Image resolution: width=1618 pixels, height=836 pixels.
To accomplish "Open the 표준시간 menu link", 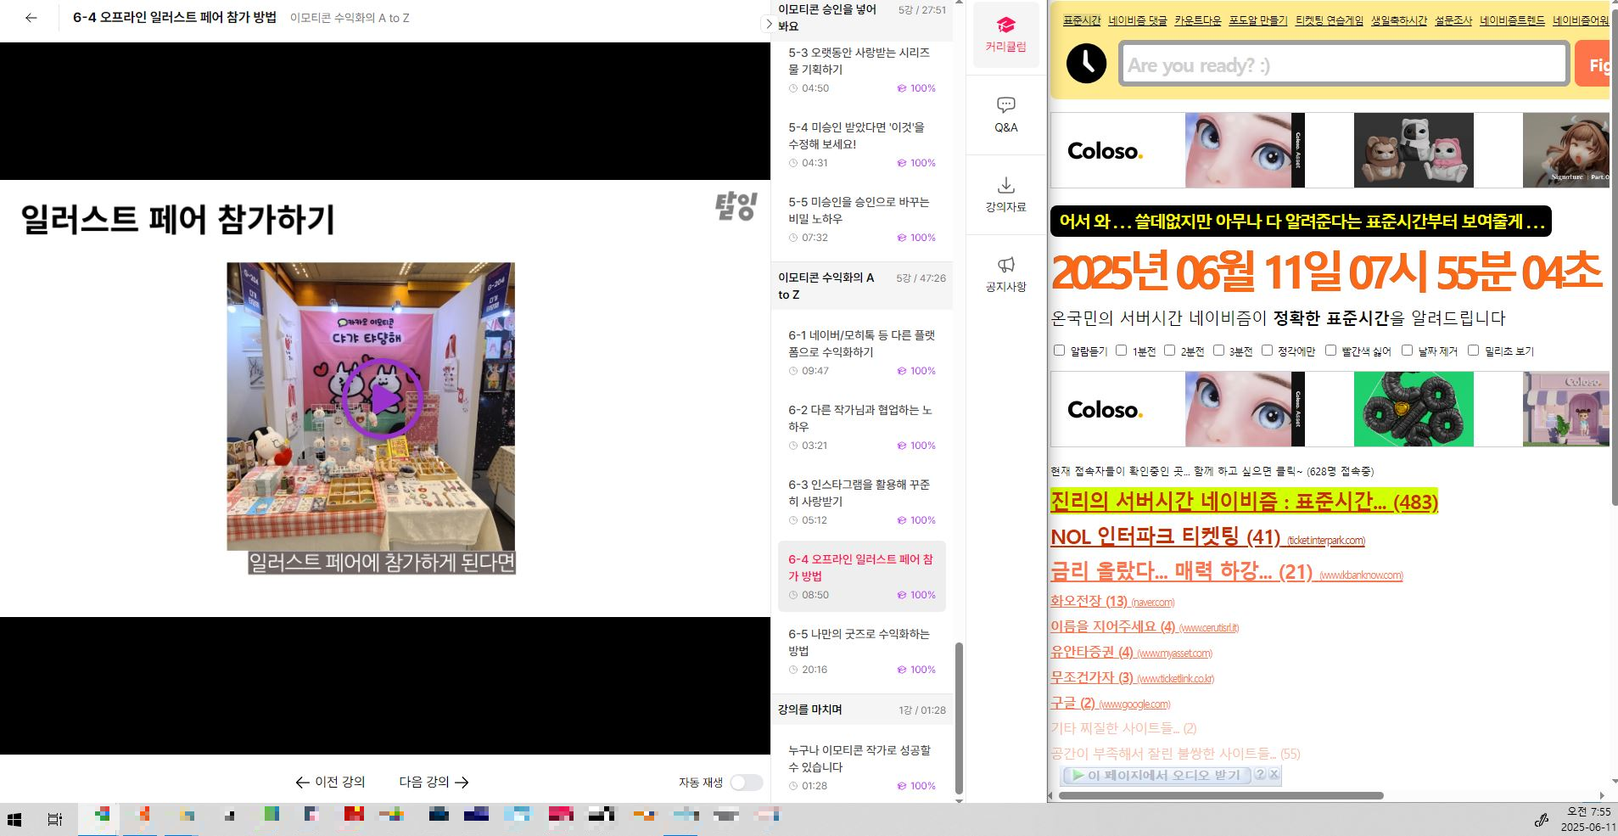I will pos(1082,20).
